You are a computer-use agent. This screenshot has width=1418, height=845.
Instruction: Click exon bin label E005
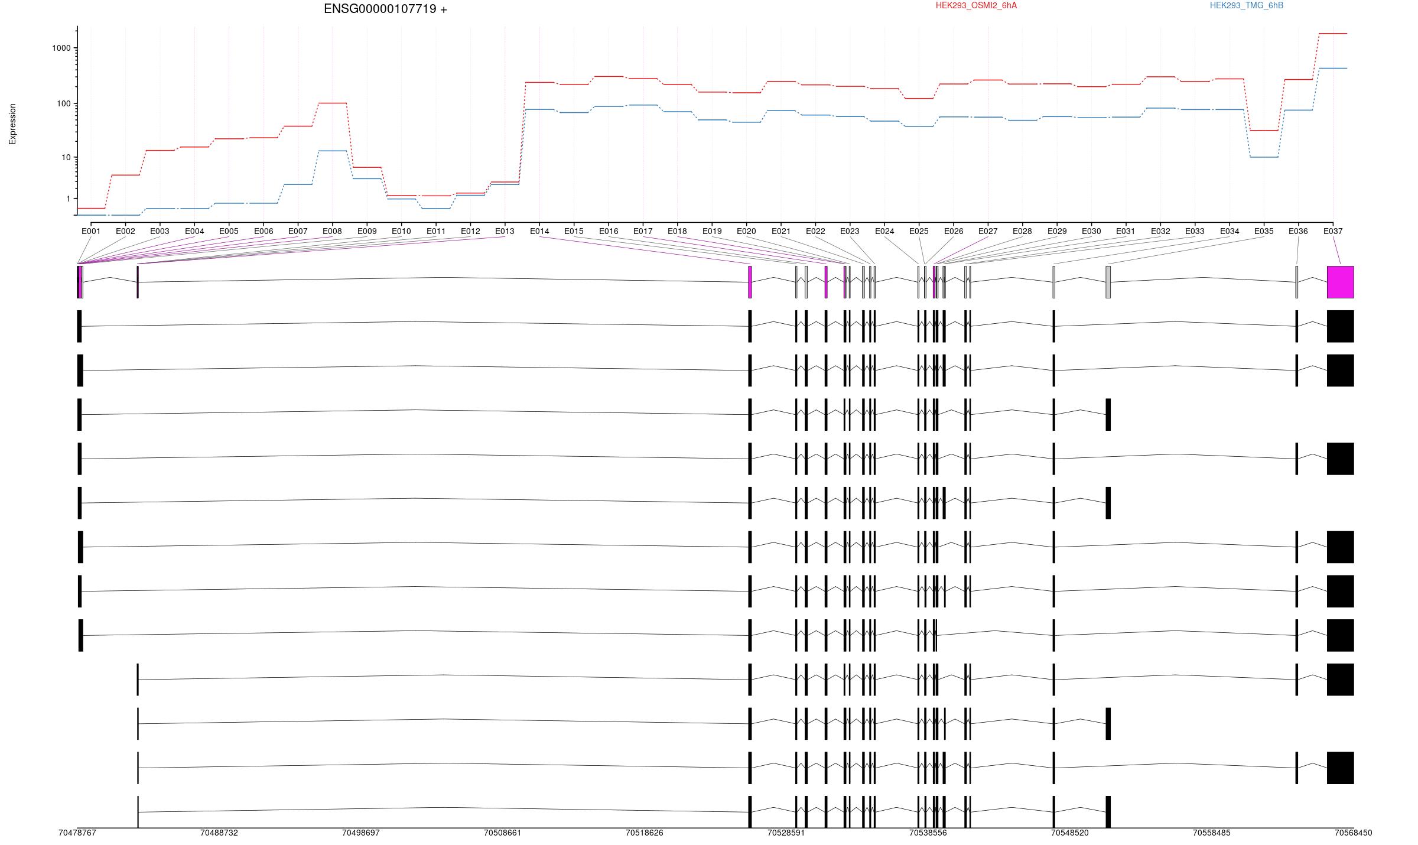[x=229, y=231]
